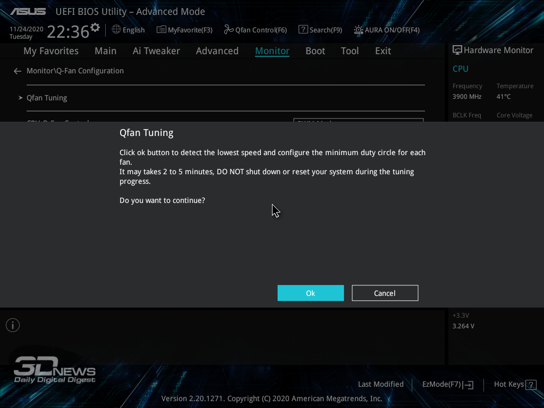Click the info circle icon
The width and height of the screenshot is (544, 408).
click(13, 325)
